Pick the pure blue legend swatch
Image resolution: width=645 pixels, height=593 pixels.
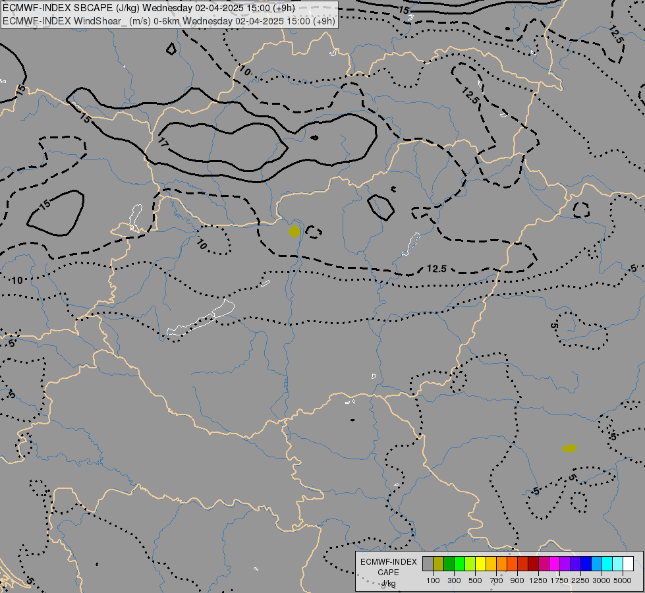tap(586, 564)
